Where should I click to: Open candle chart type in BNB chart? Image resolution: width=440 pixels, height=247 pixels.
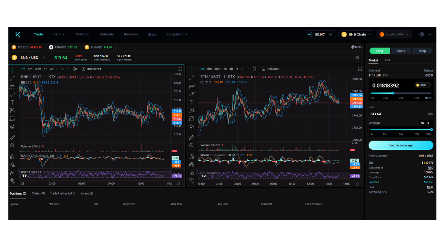[x=75, y=69]
